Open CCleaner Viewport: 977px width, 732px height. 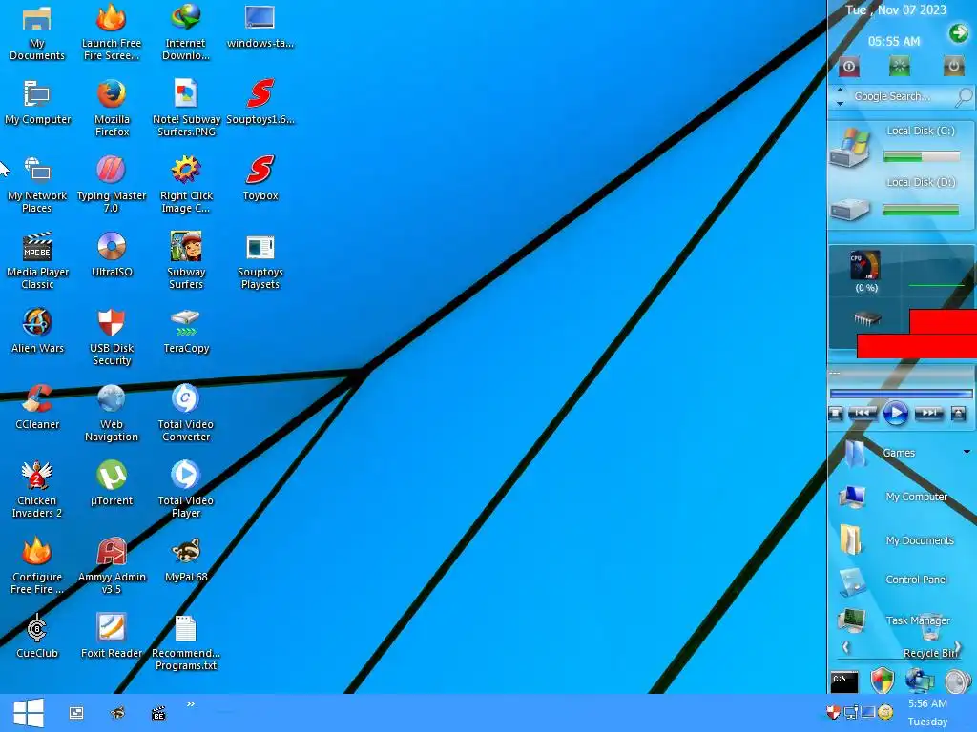click(x=37, y=408)
